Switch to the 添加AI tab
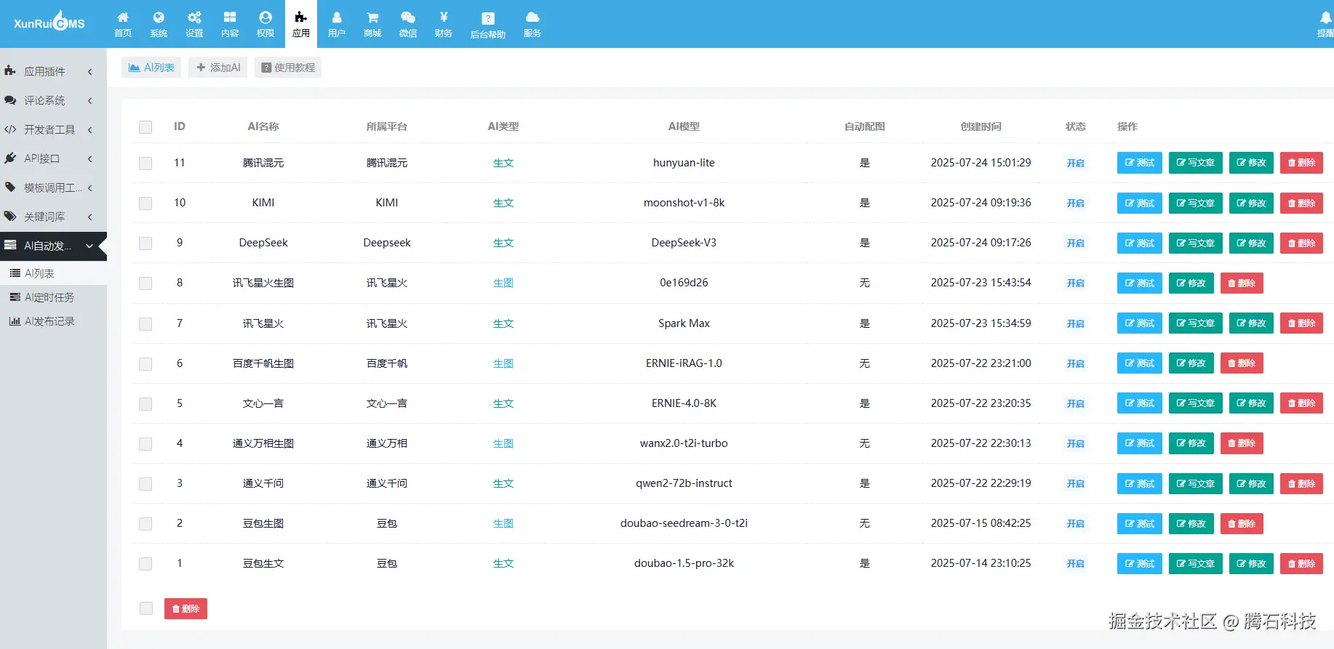Screen dimensions: 1334x649 pyautogui.click(x=218, y=68)
